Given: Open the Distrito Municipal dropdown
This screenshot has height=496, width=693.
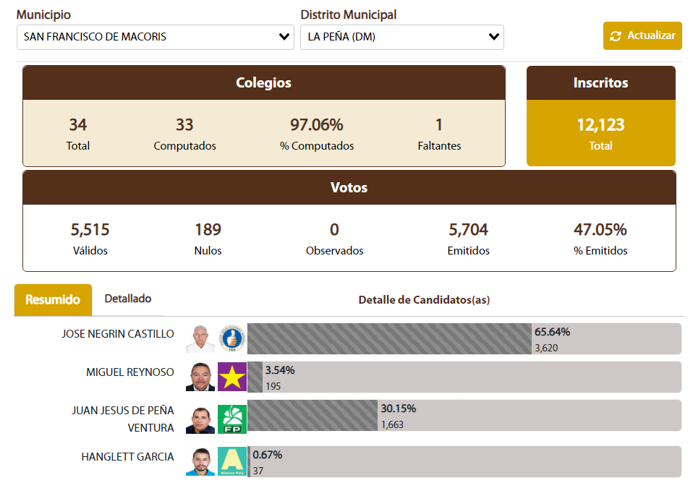Looking at the screenshot, I should (401, 37).
